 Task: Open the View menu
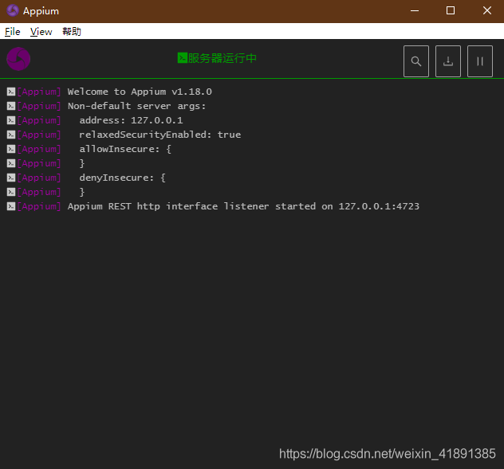coord(41,32)
